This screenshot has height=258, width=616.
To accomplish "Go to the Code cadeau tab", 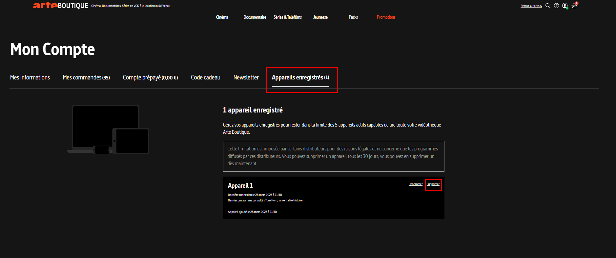I will tap(206, 77).
